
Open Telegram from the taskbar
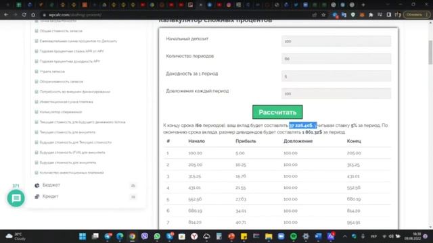(x=108, y=236)
